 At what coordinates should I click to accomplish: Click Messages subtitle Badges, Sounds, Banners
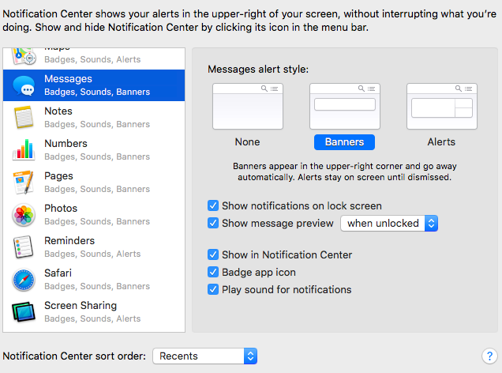(x=97, y=92)
